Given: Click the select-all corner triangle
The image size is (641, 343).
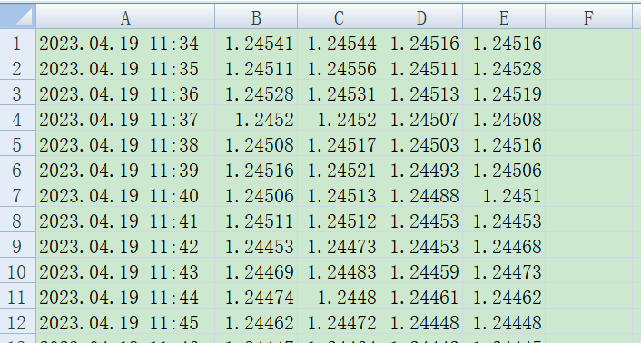Looking at the screenshot, I should (17, 16).
